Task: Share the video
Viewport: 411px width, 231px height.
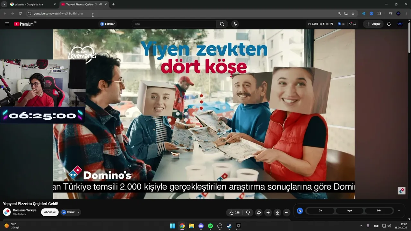Action: tap(258, 212)
